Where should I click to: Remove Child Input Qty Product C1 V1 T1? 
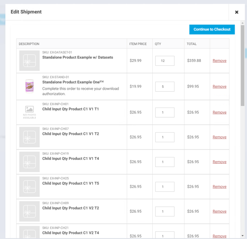tap(219, 112)
